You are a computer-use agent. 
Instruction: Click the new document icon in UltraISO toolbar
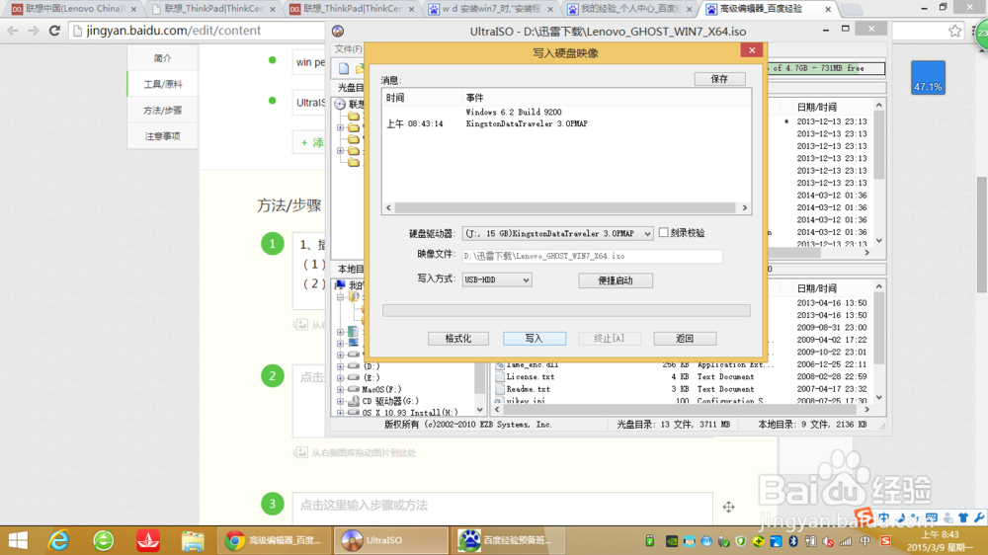(344, 68)
